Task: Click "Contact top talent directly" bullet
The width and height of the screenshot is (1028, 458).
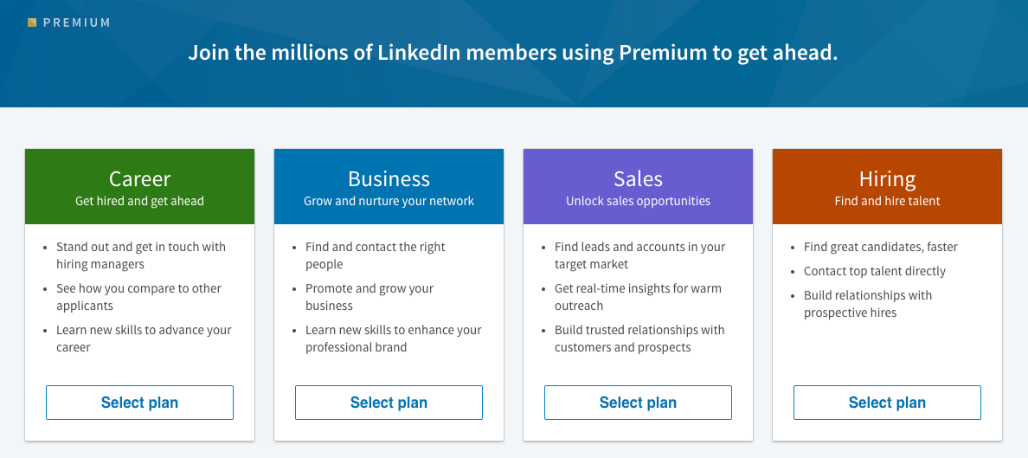Action: [x=875, y=271]
